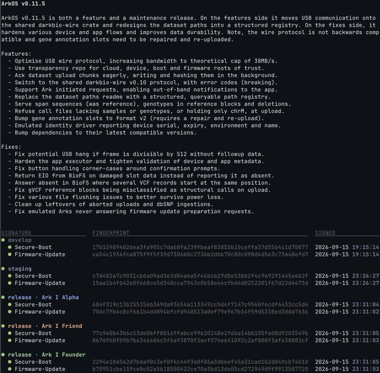380x373 pixels.
Task: Select the 'release · Ark I Friend' label
Action: tap(45, 326)
